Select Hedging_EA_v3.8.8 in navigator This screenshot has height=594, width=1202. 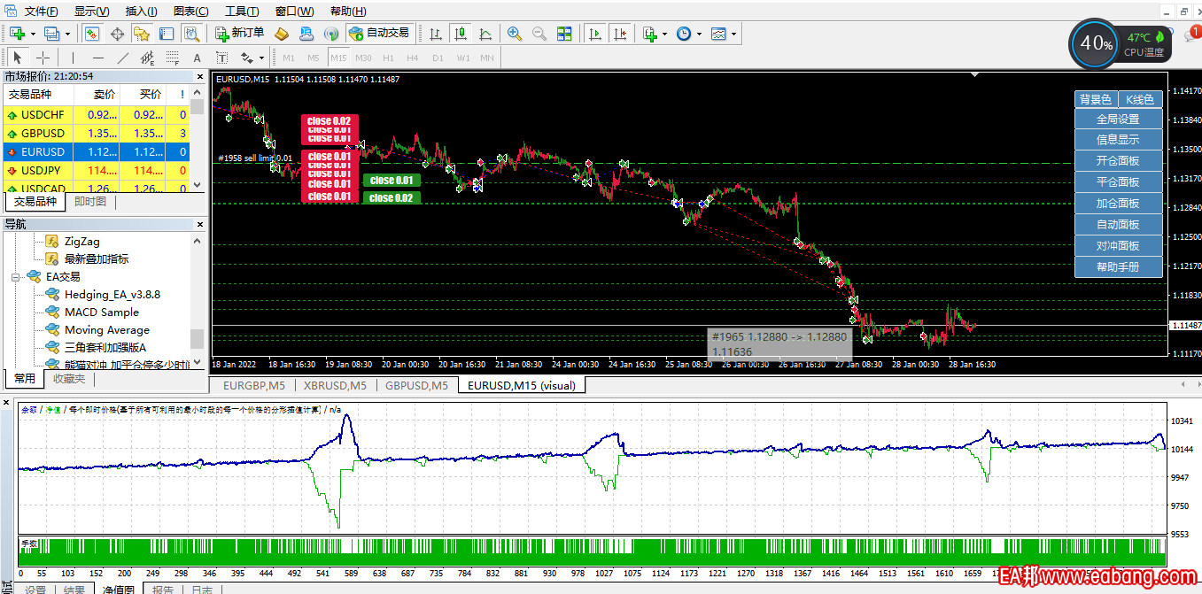pos(112,295)
